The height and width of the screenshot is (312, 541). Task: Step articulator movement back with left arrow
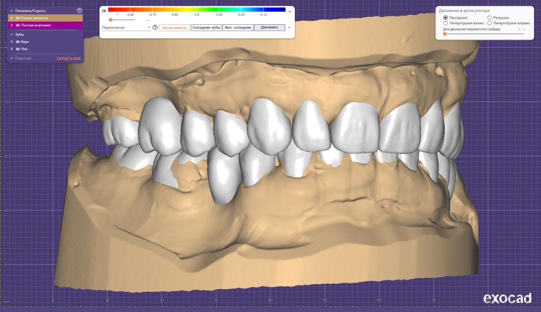point(519,30)
